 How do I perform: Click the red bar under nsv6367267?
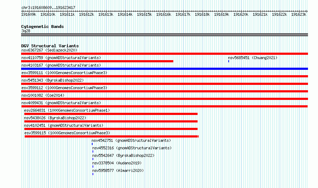pyautogui.click(x=164, y=54)
